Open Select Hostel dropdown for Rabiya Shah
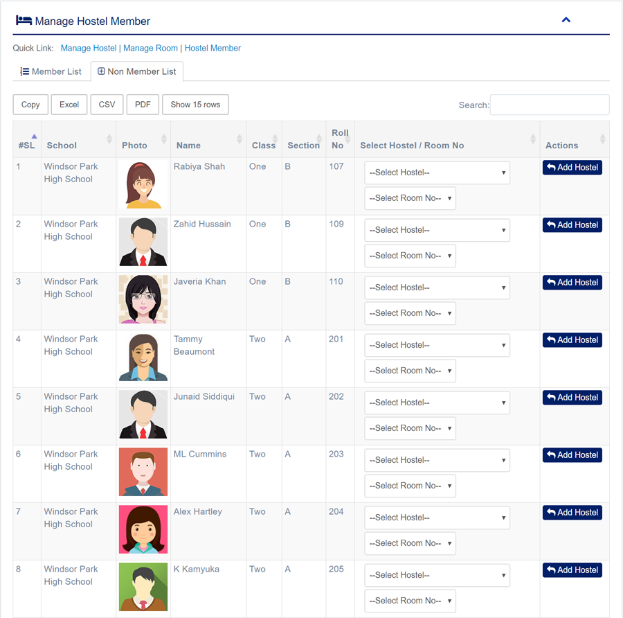 [437, 173]
